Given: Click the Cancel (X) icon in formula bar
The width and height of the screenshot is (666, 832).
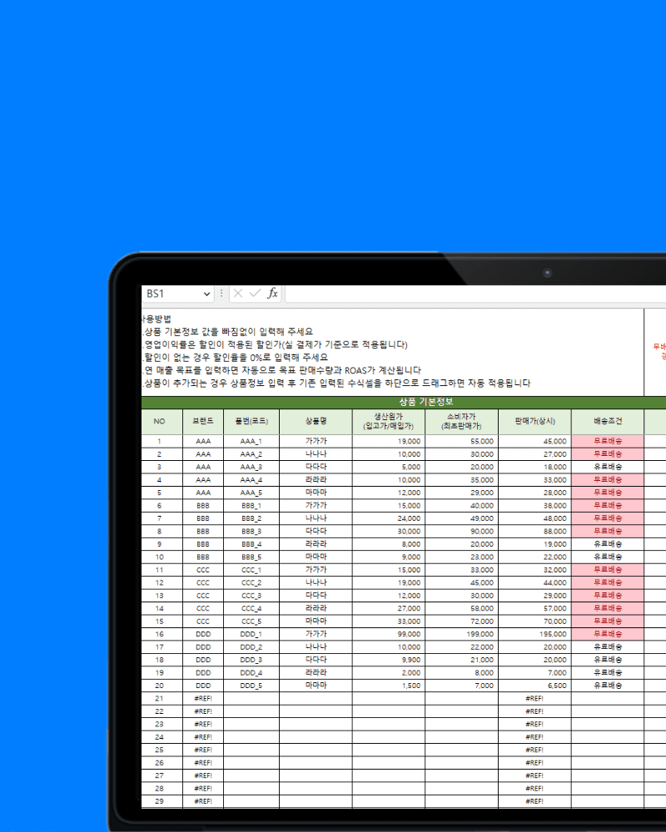Looking at the screenshot, I should (x=238, y=294).
